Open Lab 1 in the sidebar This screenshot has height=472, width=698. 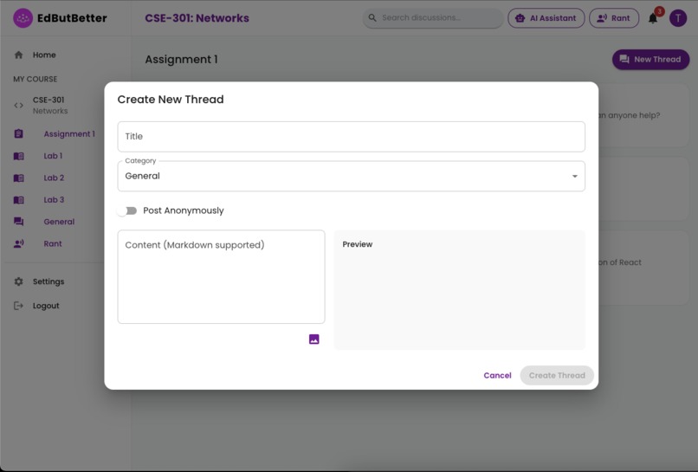coord(53,156)
